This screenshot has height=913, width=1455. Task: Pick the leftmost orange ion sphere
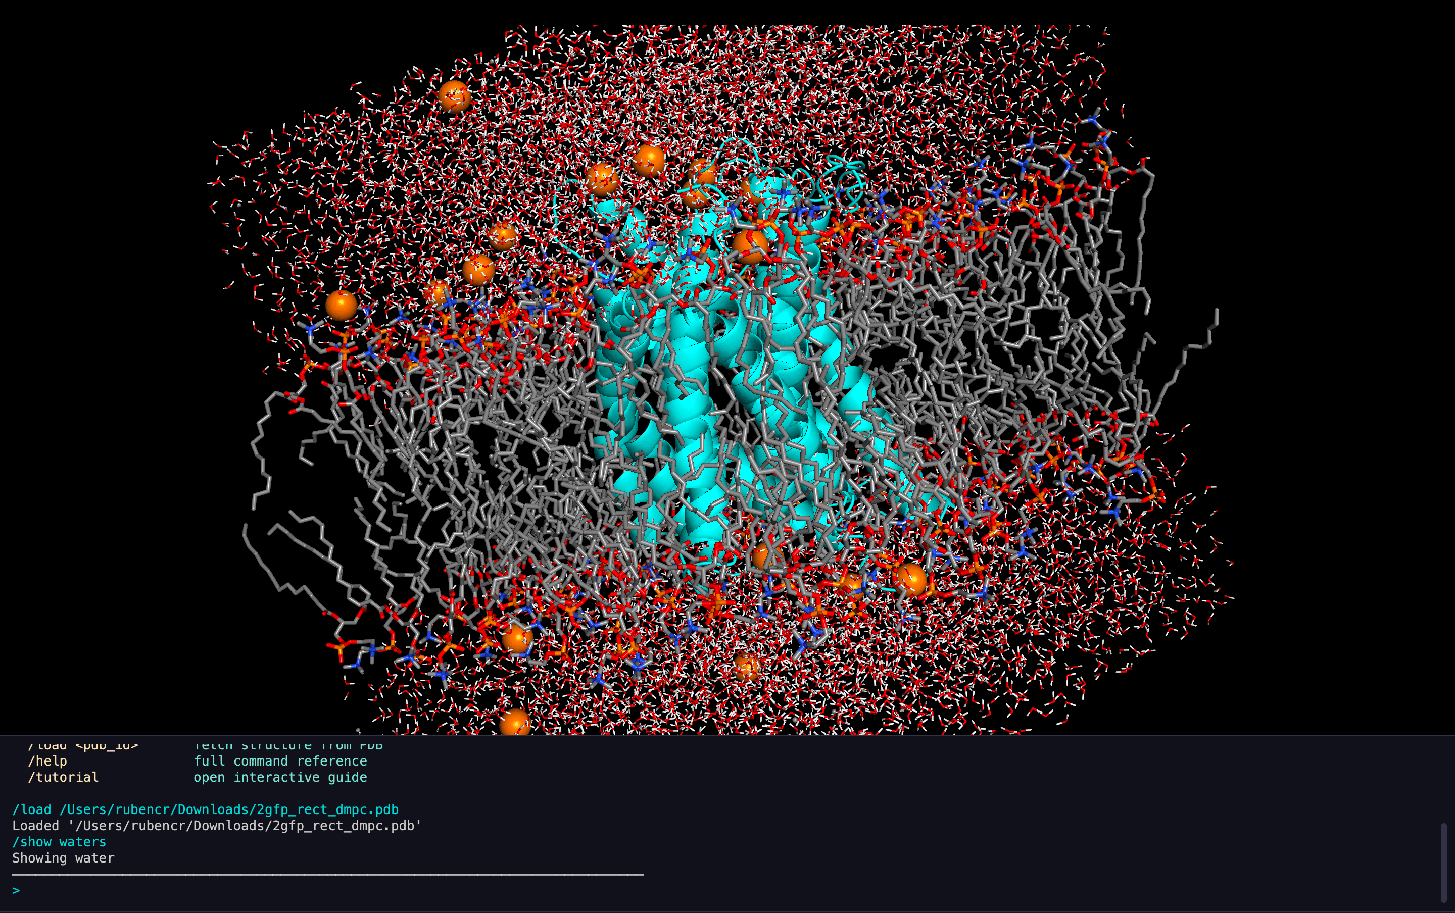[341, 305]
